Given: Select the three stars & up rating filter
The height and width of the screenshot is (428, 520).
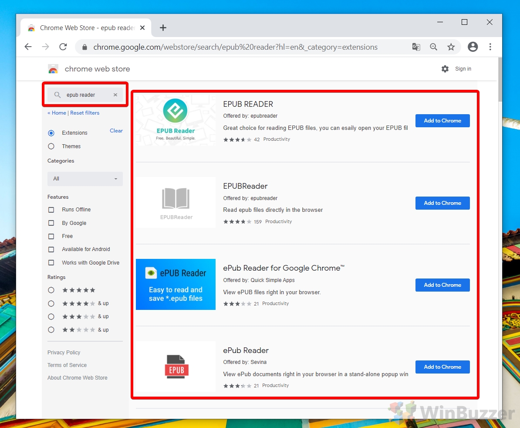Looking at the screenshot, I should tap(51, 316).
